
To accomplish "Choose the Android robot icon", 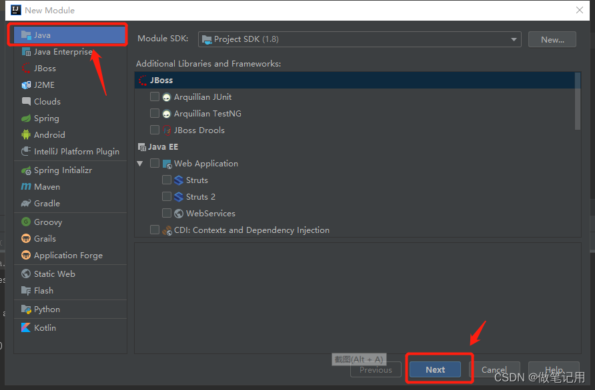I will click(26, 135).
